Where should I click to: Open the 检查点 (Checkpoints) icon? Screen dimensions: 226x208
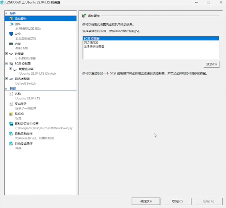(11, 114)
